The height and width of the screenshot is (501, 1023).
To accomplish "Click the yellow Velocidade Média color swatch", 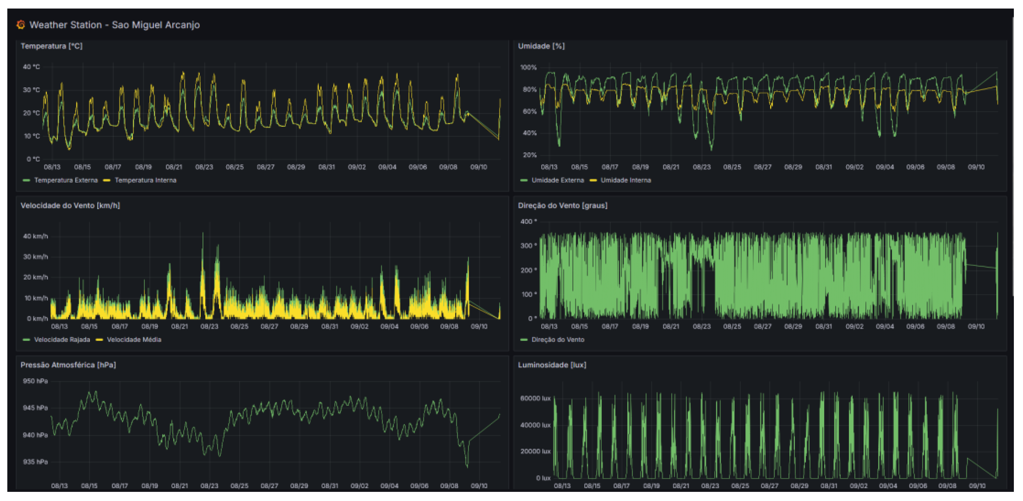I will 99,339.
